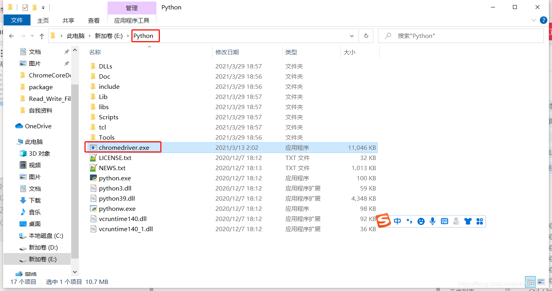Viewport: 552px width, 291px height.
Task: Select the LICENSE.txt file icon
Action: [x=93, y=158]
